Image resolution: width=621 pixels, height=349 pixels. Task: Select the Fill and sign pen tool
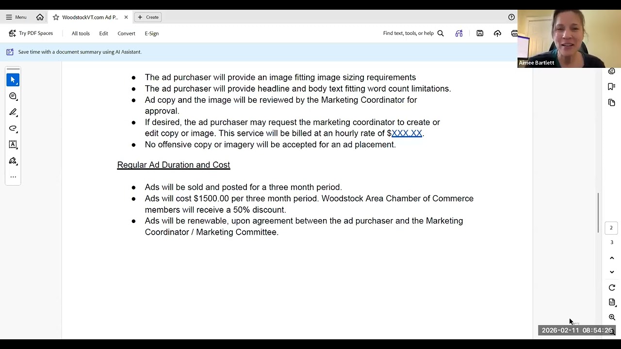click(13, 160)
